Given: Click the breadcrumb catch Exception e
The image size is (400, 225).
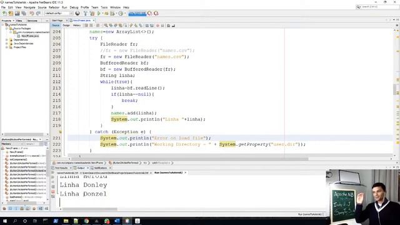Looking at the screenshot, I should coord(161,162).
